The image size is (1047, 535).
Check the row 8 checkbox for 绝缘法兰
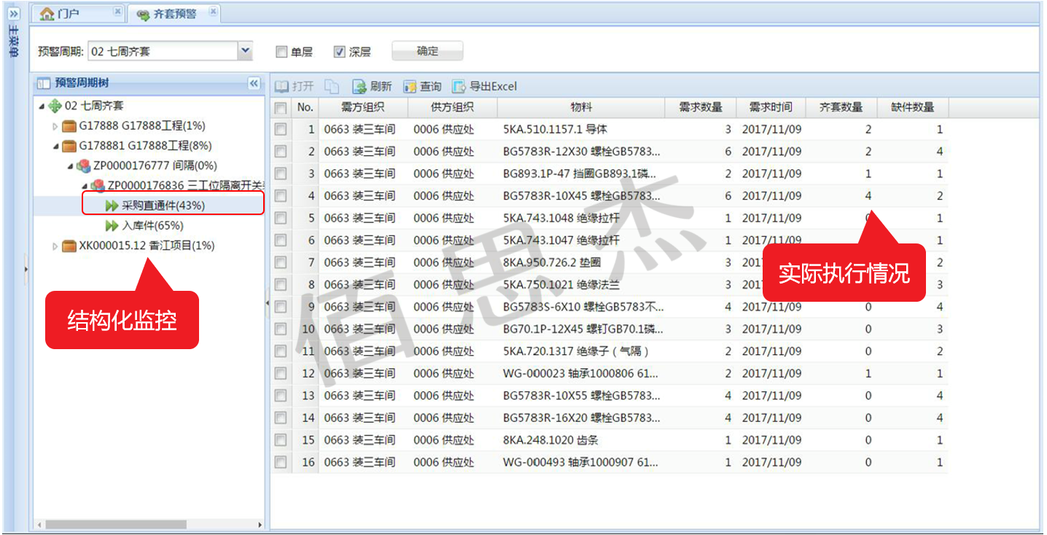pos(280,285)
